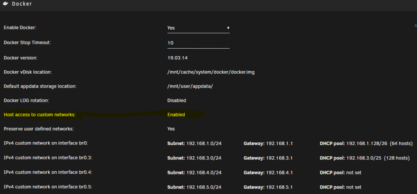Image resolution: width=417 pixels, height=194 pixels.
Task: Click 'Preserve user defined networks' label
Action: click(x=38, y=129)
